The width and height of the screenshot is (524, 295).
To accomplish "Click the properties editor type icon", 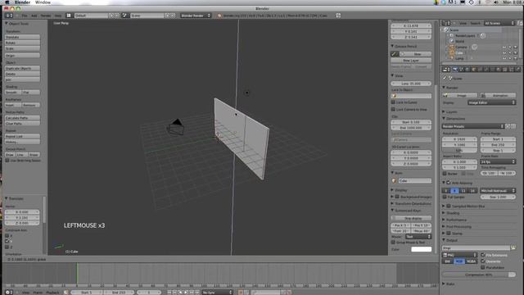I will click(x=446, y=70).
